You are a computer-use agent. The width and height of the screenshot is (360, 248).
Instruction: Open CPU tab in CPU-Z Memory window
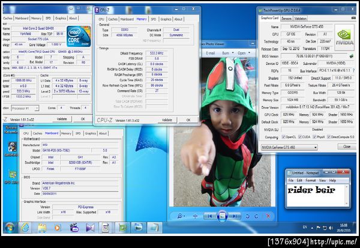101,19
